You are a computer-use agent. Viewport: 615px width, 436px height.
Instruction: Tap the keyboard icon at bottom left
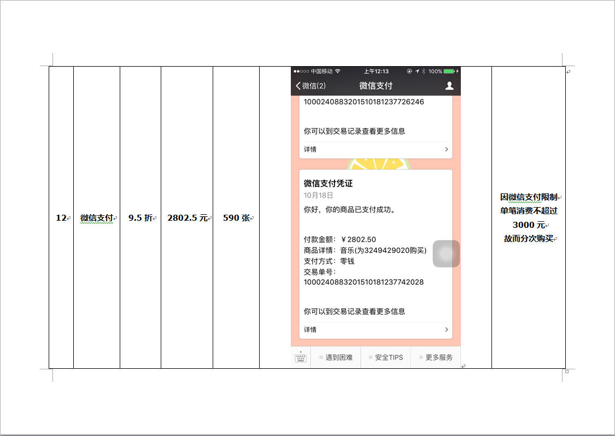(301, 357)
